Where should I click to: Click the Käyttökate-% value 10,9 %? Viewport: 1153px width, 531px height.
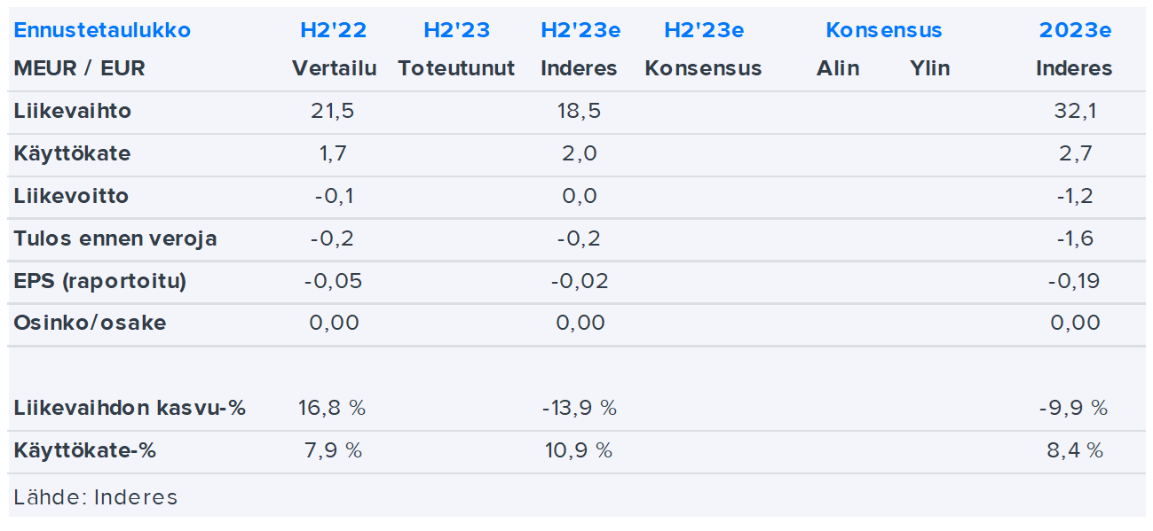580,450
